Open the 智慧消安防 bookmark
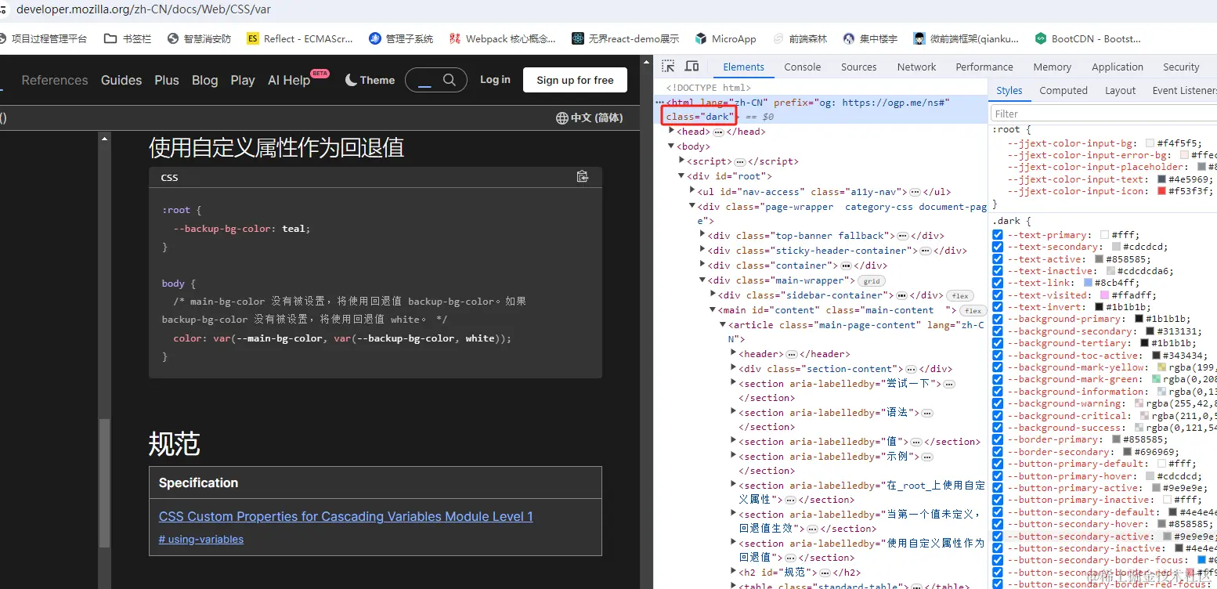Viewport: 1217px width, 589px height. 198,38
